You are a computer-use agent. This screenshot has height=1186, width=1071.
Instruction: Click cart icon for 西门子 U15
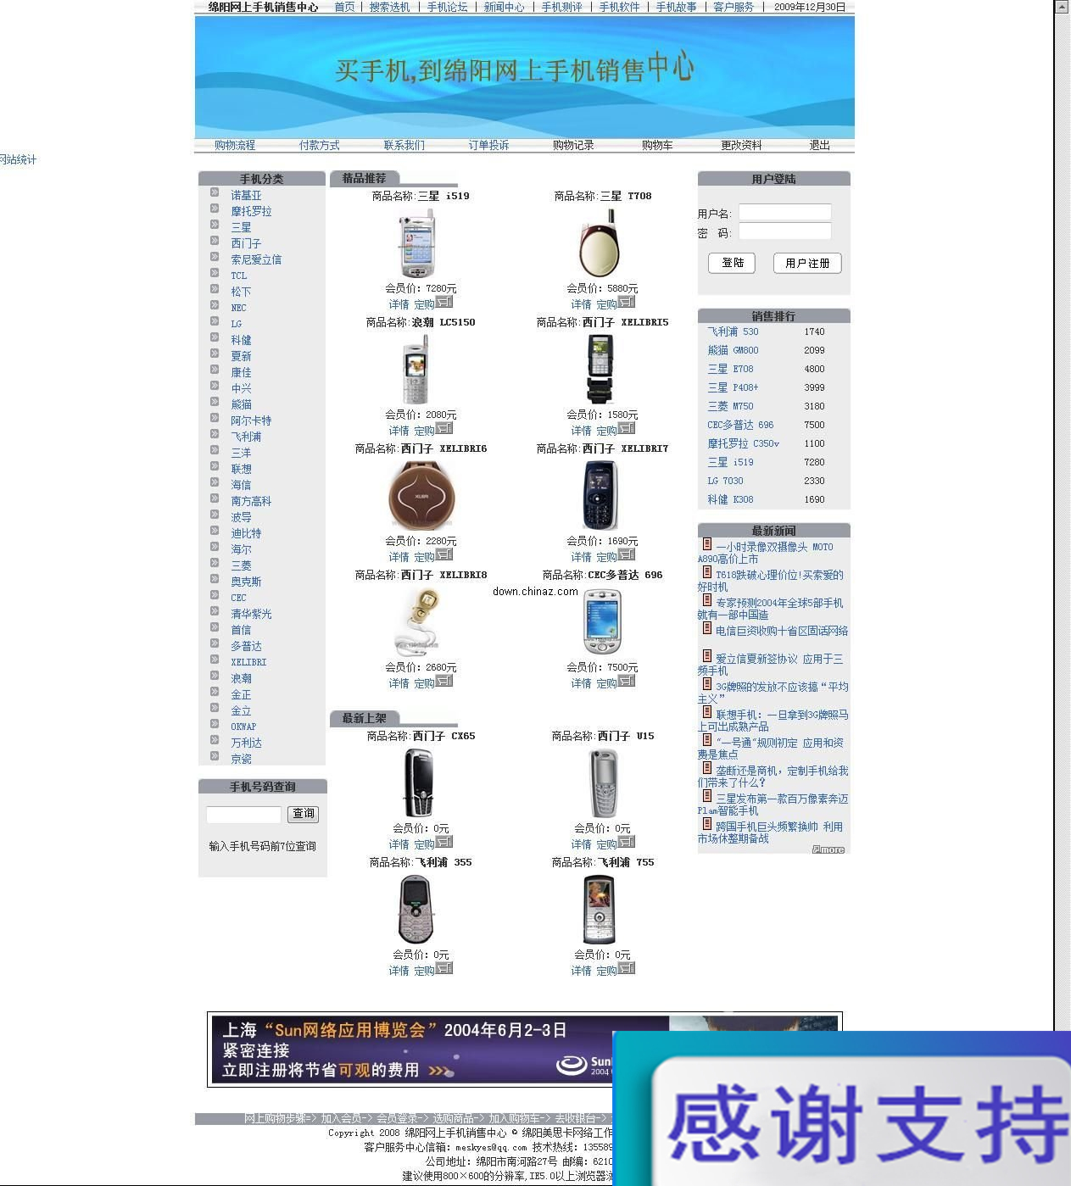626,842
